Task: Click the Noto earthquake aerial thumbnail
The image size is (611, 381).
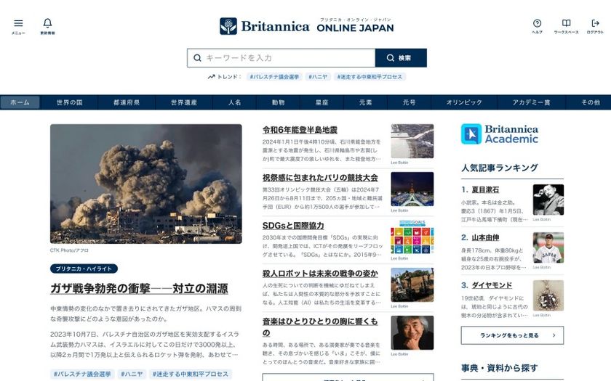Action: coord(412,141)
